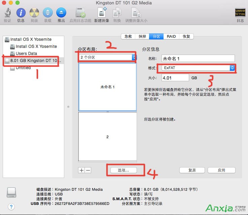This screenshot has height=215, width=248.
Task: Select the Install OS X Yosemite volume
Action: click(36, 47)
